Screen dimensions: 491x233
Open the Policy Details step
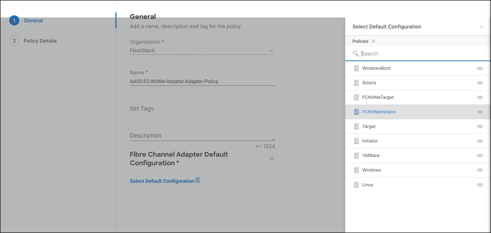click(x=40, y=41)
